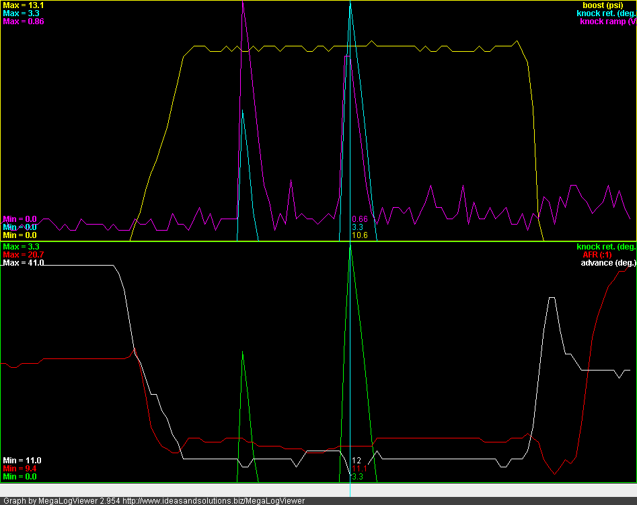The width and height of the screenshot is (637, 505).
Task: Select the cyan knock ret. legend label
Action: pyautogui.click(x=607, y=13)
